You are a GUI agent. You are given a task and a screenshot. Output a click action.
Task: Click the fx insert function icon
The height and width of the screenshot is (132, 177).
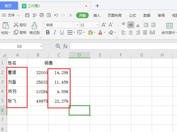pos(66,46)
